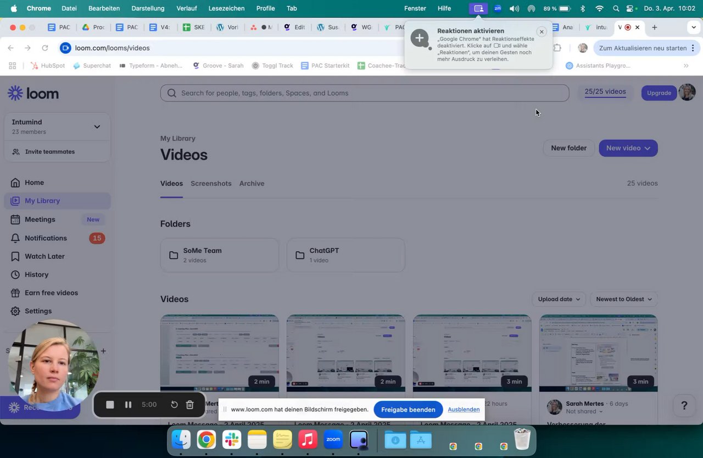Screen dimensions: 703x458
Task: Switch to the Screenshots tab
Action: click(211, 184)
